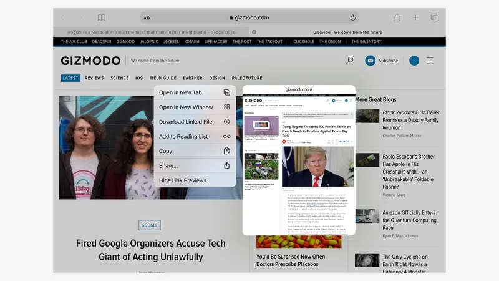
Task: Open the DESIGN section
Action: pos(217,78)
